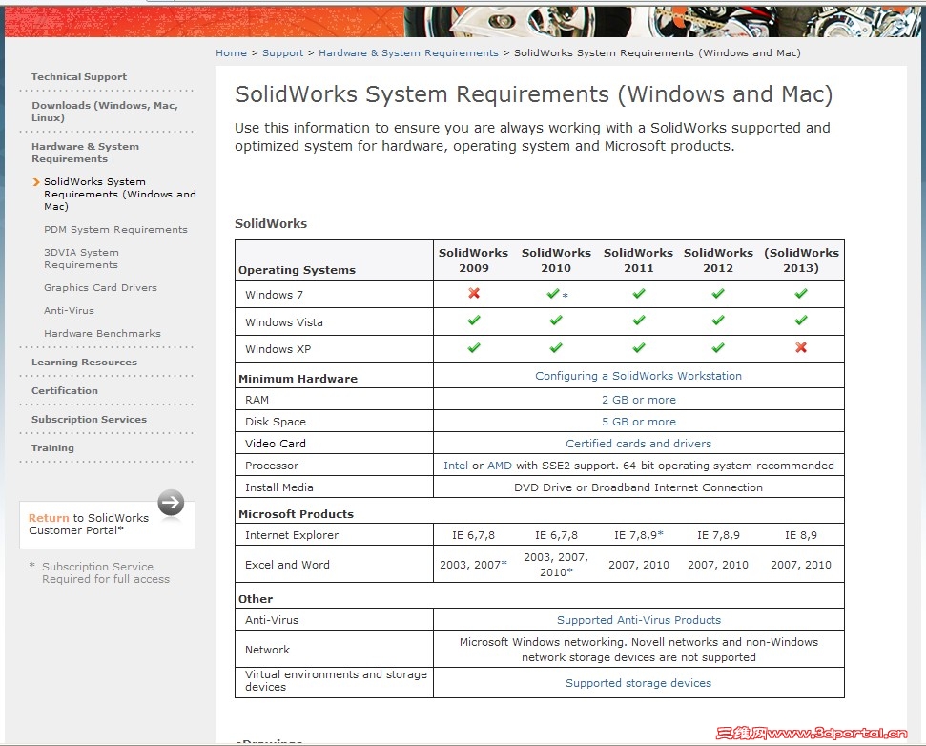Image resolution: width=926 pixels, height=746 pixels.
Task: Click the green check for Windows 7 2013
Action: (801, 293)
